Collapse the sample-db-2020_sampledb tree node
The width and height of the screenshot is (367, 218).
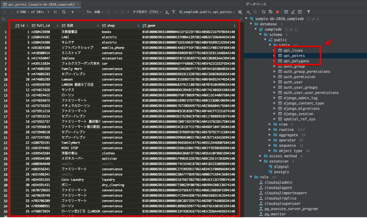click(x=247, y=19)
